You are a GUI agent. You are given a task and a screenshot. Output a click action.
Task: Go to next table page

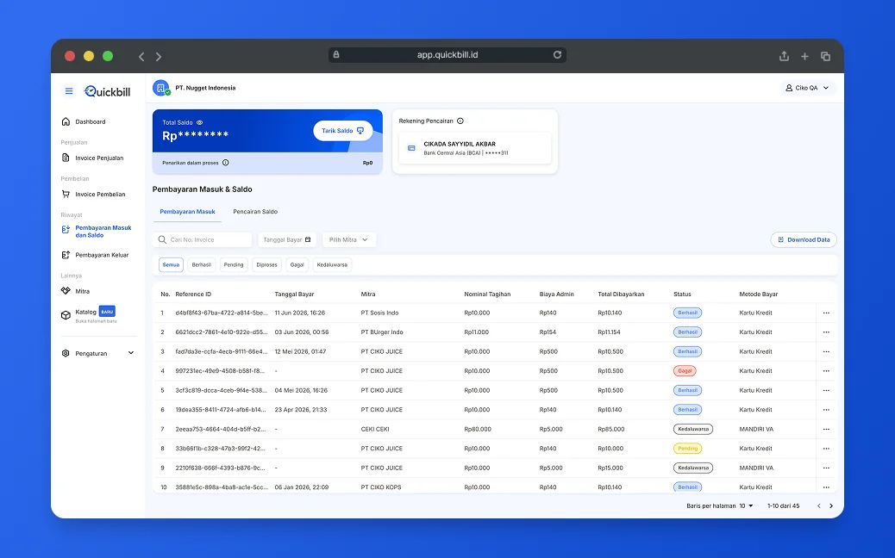[831, 505]
